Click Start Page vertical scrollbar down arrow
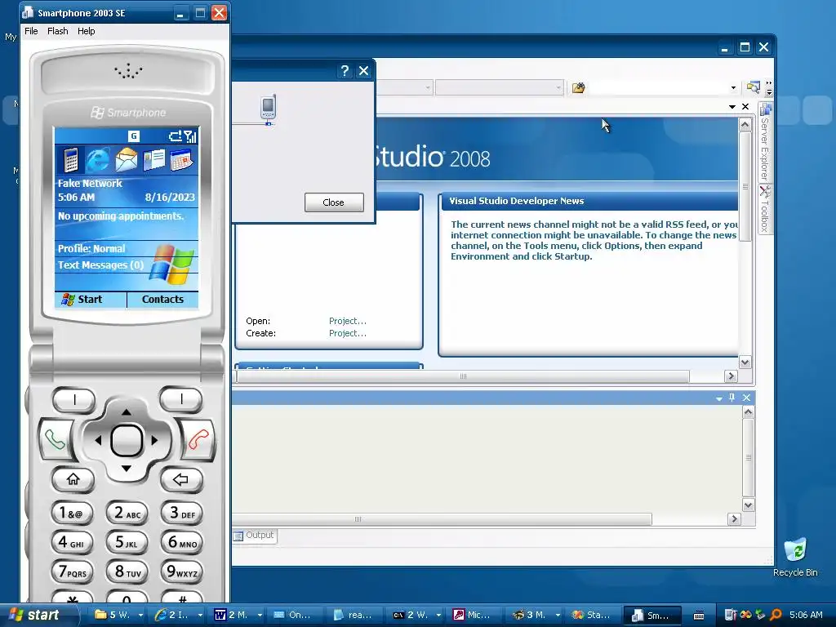 pyautogui.click(x=745, y=362)
